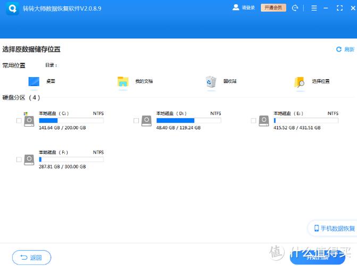
Task: Check the local disk E: checkbox
Action: coord(253,120)
